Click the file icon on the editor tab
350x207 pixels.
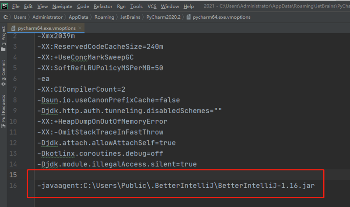[x=14, y=28]
